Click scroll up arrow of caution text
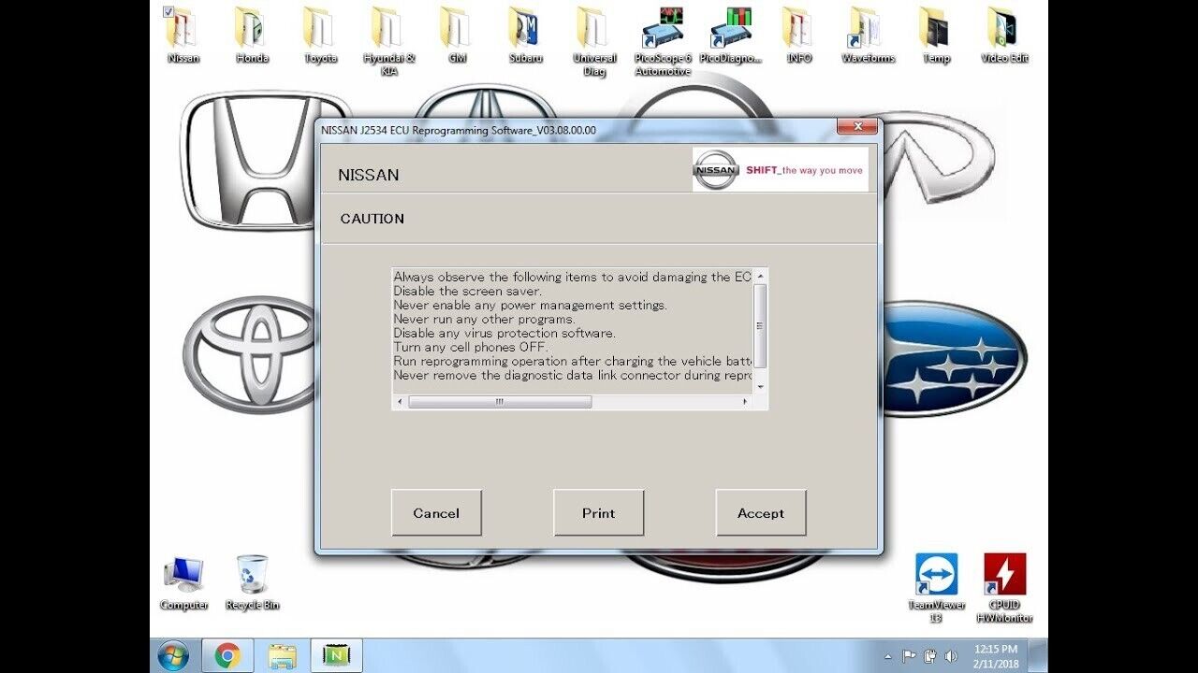The image size is (1198, 673). pyautogui.click(x=760, y=277)
